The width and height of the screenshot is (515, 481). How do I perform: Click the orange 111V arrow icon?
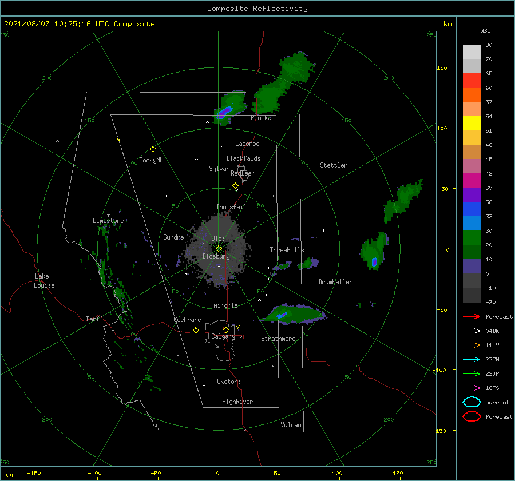tap(472, 345)
